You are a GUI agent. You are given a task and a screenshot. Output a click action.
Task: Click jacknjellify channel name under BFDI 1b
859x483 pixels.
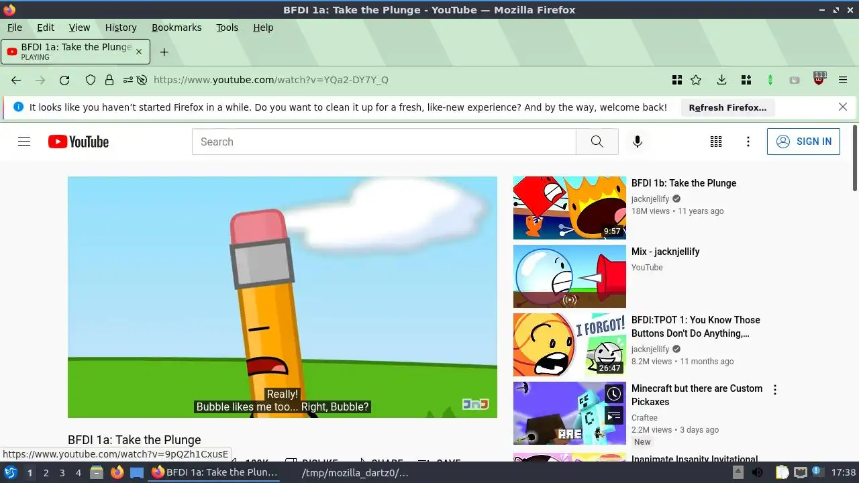[x=650, y=199]
